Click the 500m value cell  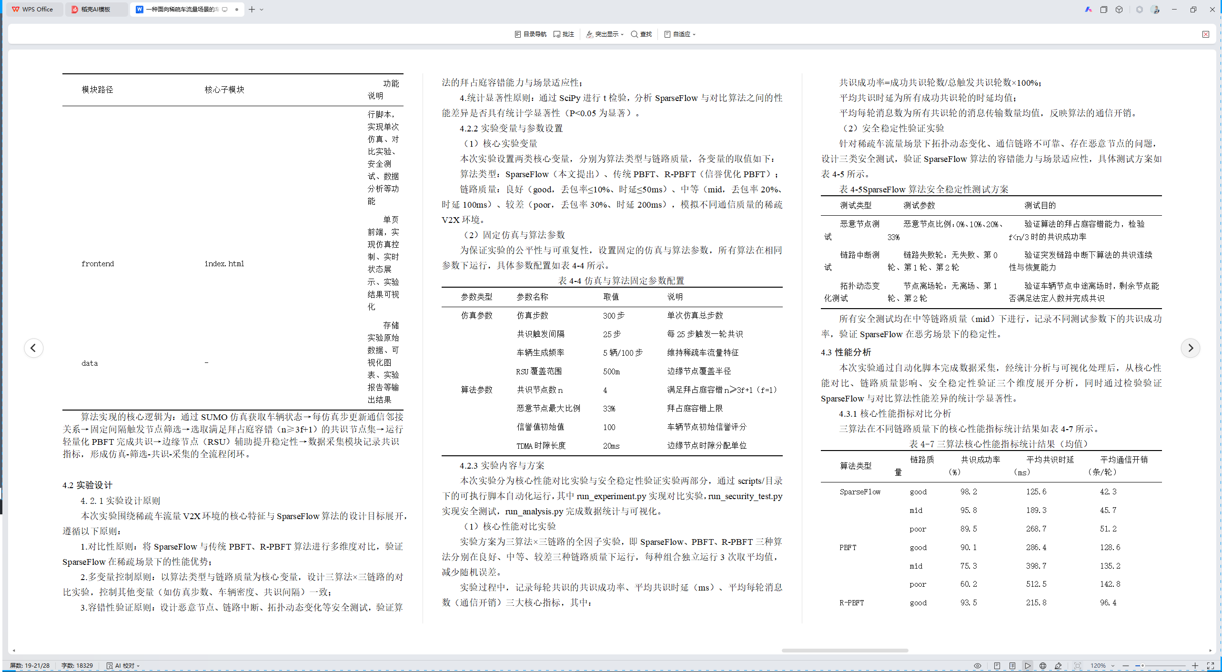click(611, 371)
